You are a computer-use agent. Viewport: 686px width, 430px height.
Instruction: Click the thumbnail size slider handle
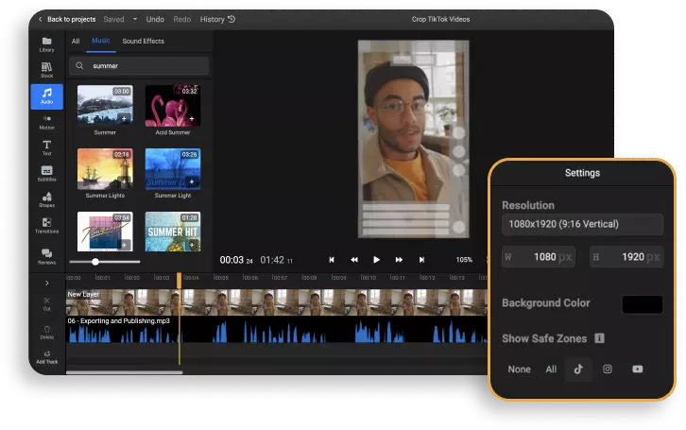coord(95,262)
